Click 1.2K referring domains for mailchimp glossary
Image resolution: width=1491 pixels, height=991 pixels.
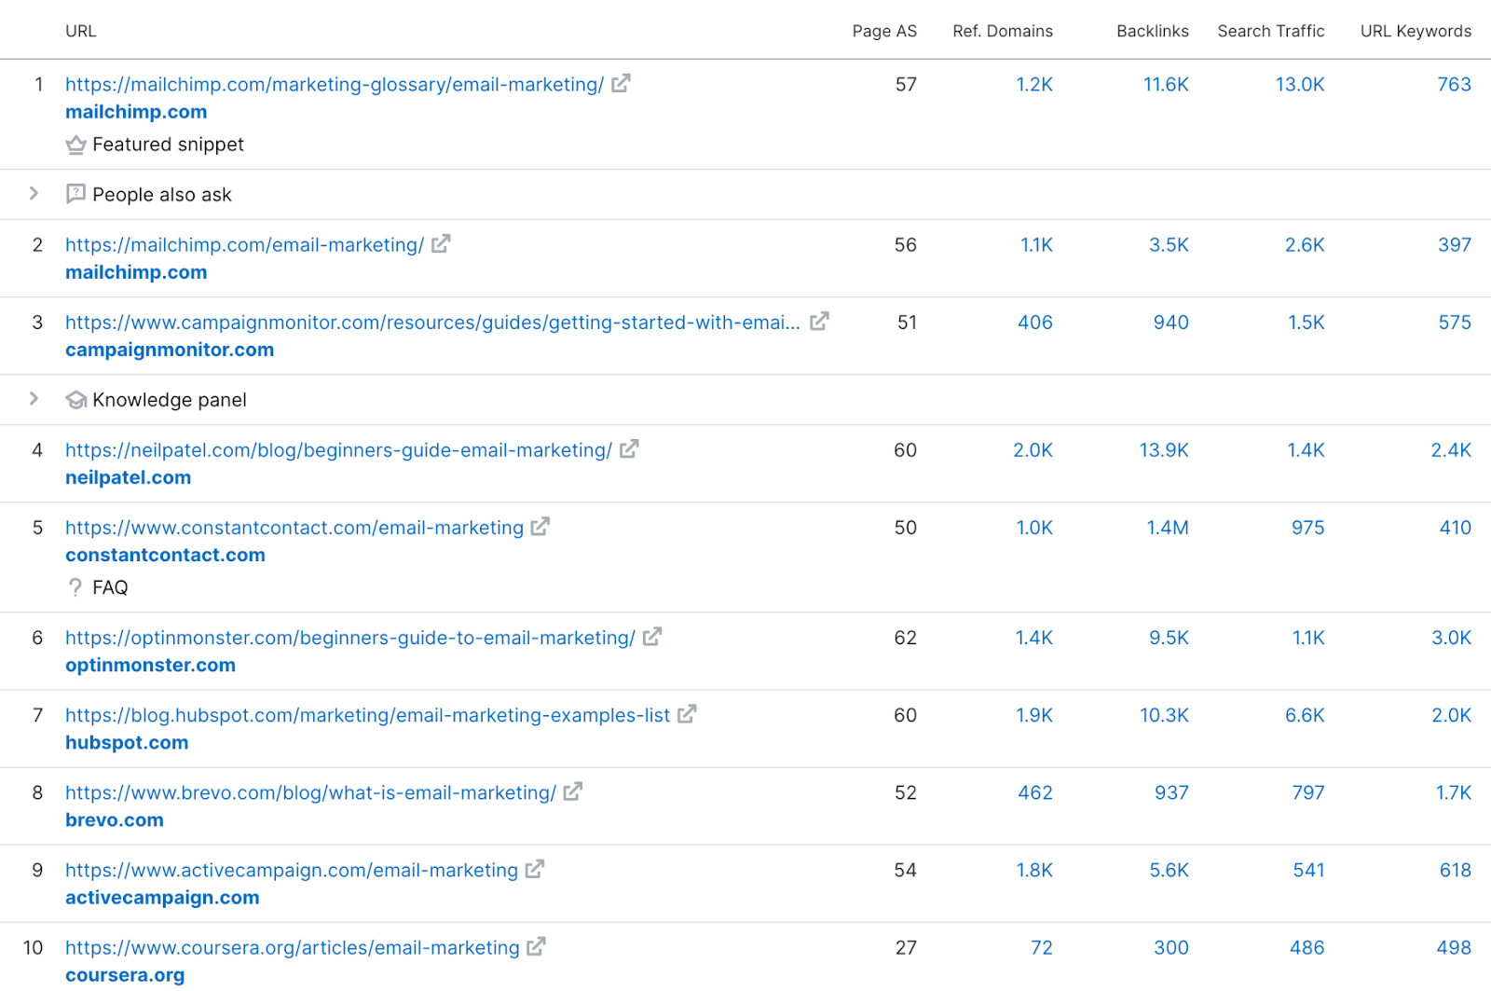pos(1034,84)
